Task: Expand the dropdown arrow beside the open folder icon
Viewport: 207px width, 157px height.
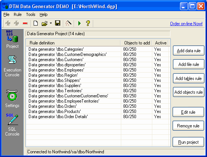Action: click(51, 23)
